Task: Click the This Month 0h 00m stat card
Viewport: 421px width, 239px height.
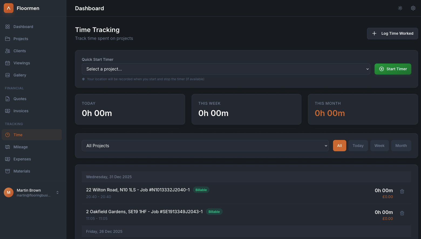Action: click(363, 109)
